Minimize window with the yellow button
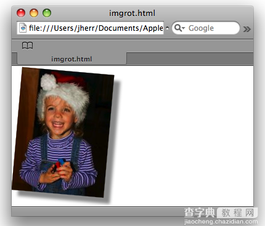265x226 pixels. tap(34, 13)
